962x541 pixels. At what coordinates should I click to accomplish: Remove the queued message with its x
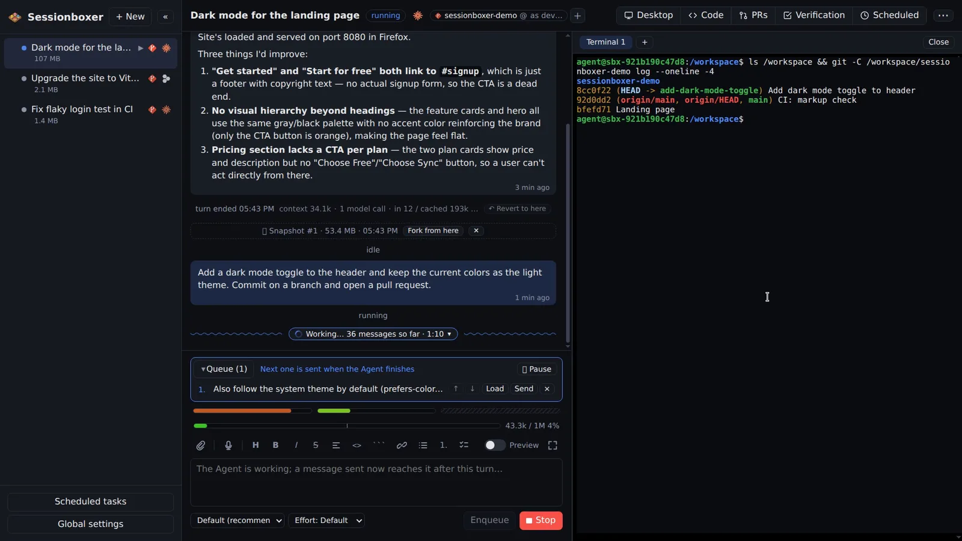tap(547, 389)
